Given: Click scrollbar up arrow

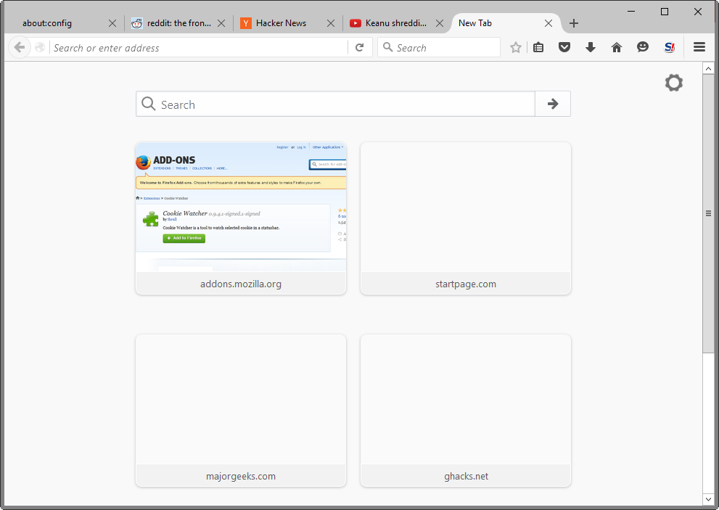Looking at the screenshot, I should pyautogui.click(x=708, y=68).
